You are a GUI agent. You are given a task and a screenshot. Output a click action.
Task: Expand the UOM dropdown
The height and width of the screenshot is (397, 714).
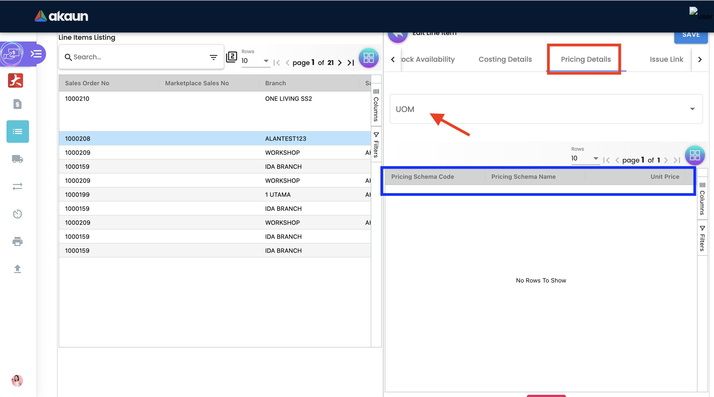click(x=546, y=109)
